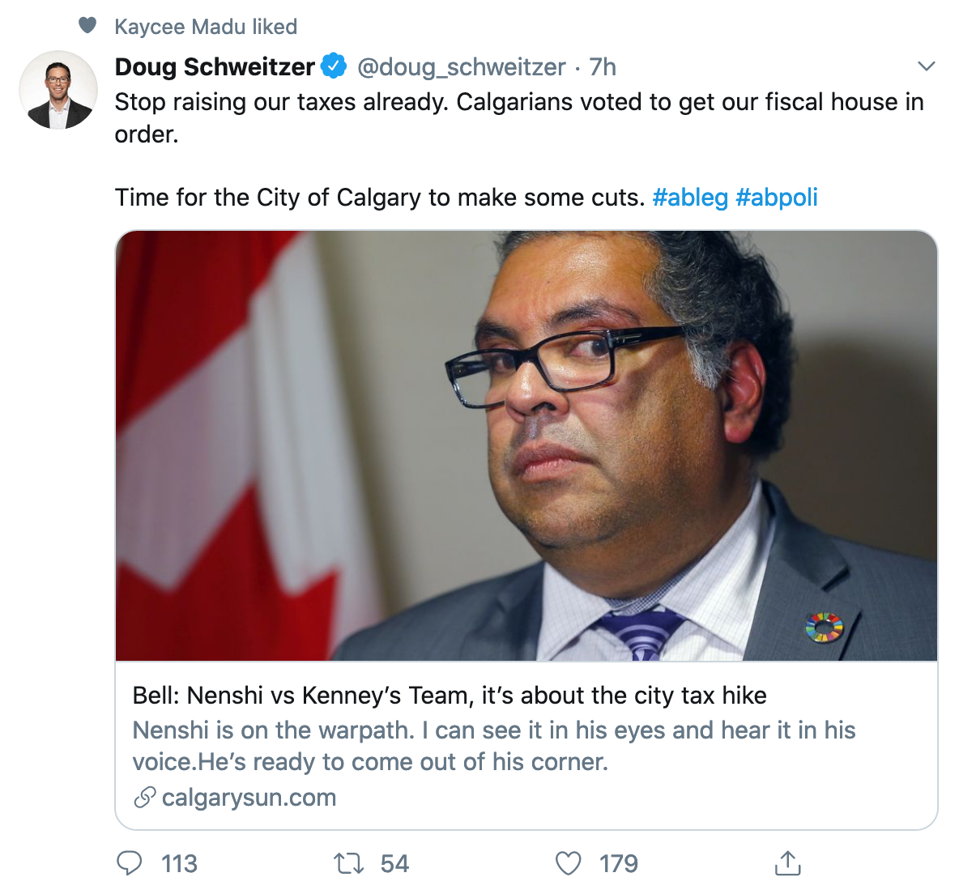The height and width of the screenshot is (894, 959).
Task: Click the reply speech bubble icon
Action: coord(130,863)
